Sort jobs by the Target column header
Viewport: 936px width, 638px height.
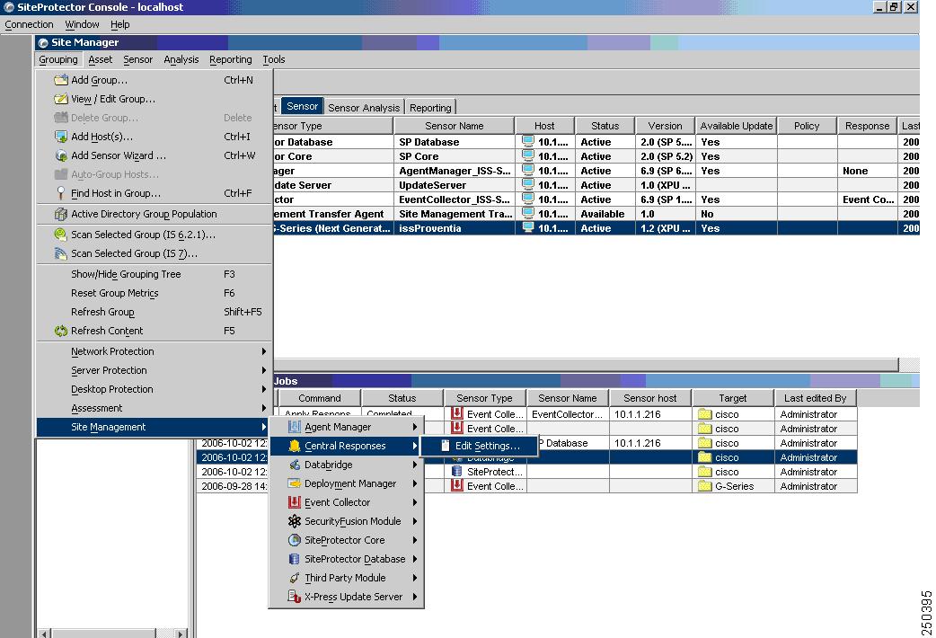(x=733, y=398)
